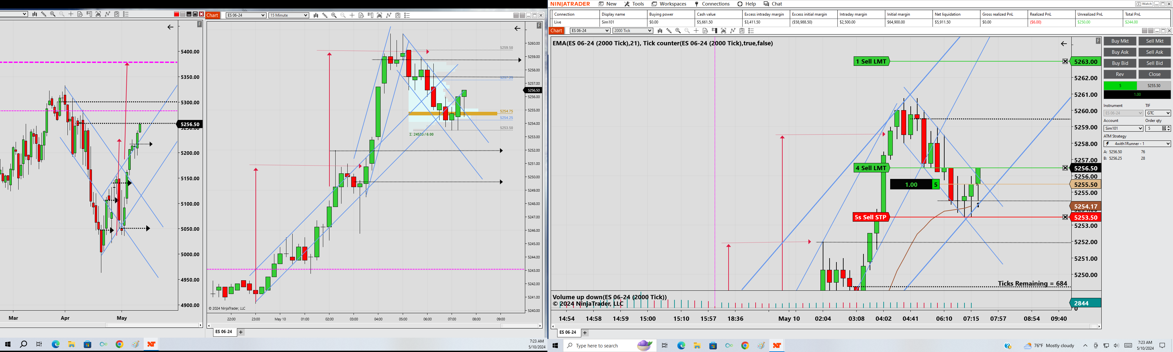Jump to latest bar arrow in 15 Minute chart
Image resolution: width=1173 pixels, height=352 pixels.
517,28
